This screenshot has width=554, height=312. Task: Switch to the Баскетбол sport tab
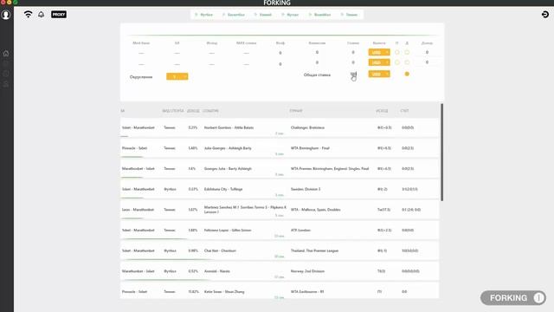pyautogui.click(x=233, y=15)
